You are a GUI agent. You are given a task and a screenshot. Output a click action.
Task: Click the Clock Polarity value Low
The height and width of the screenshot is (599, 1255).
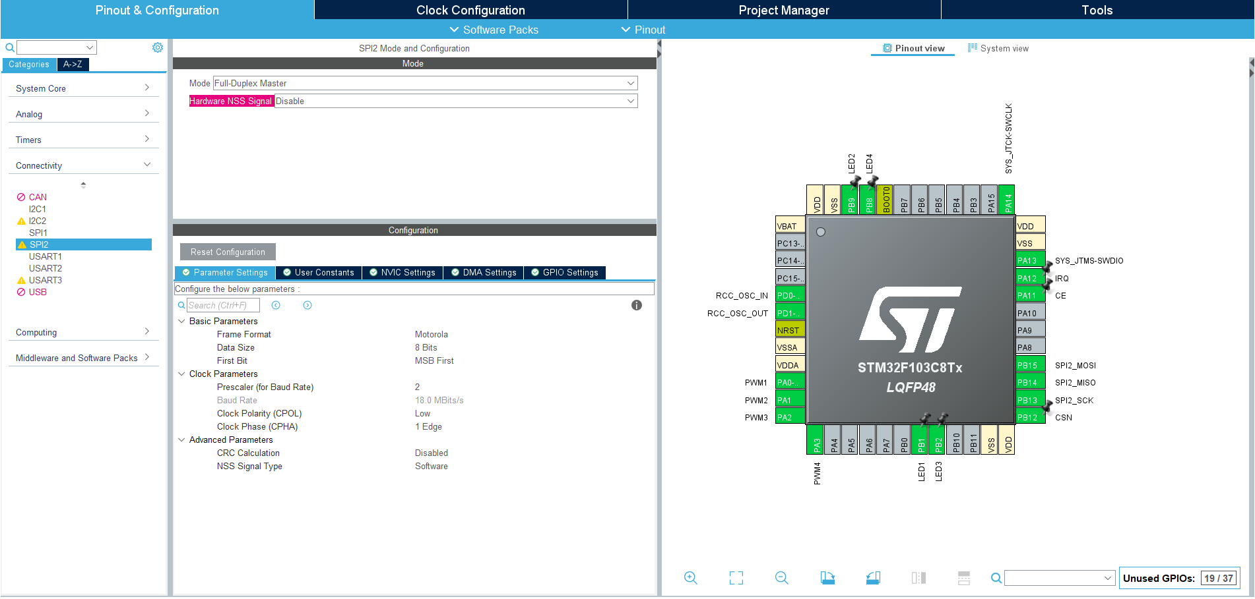(x=422, y=413)
